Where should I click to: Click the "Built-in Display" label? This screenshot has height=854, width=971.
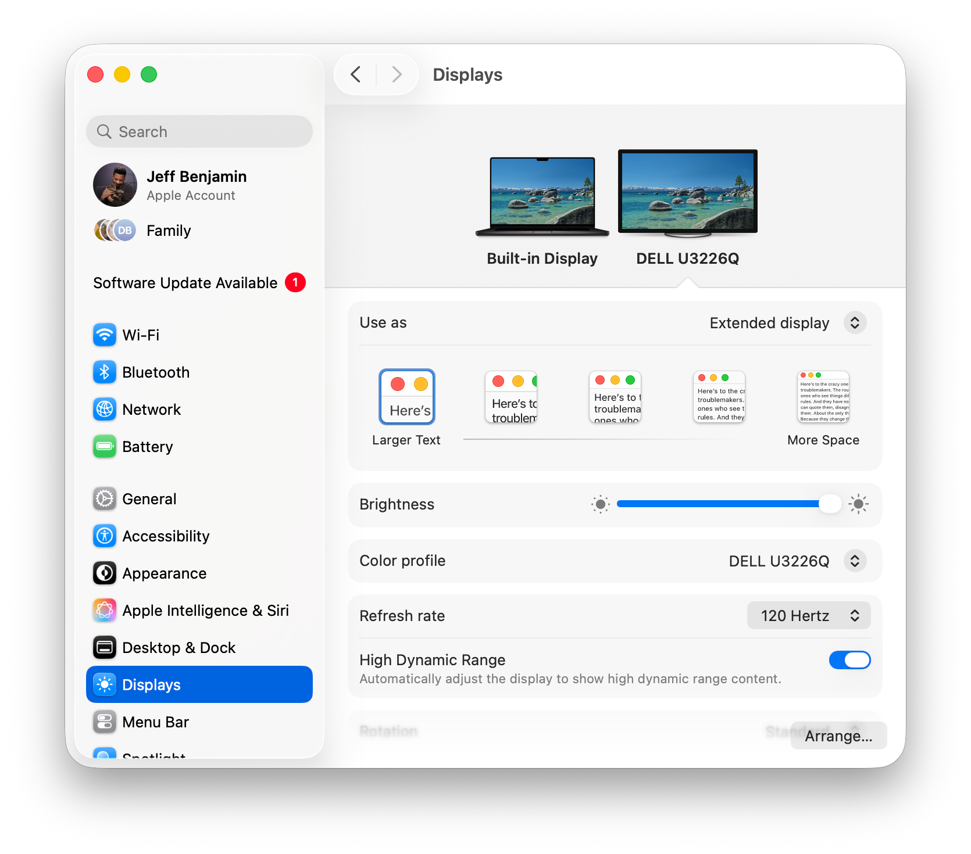542,259
